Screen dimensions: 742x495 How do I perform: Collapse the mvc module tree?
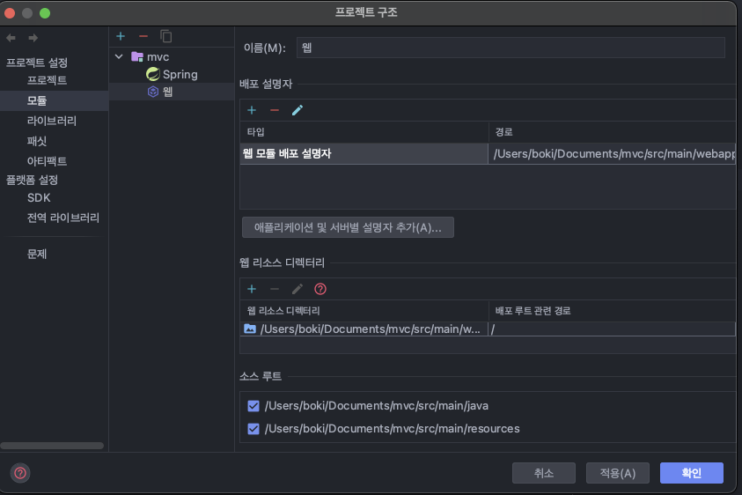[119, 57]
